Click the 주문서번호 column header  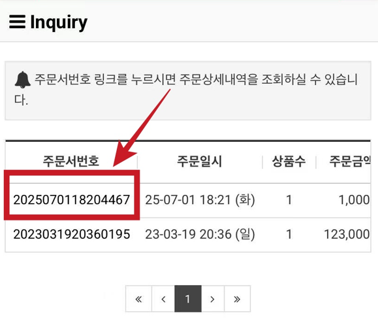pyautogui.click(x=71, y=161)
